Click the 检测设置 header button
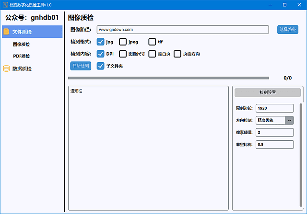Screen dimensions: 307x214 [267, 92]
